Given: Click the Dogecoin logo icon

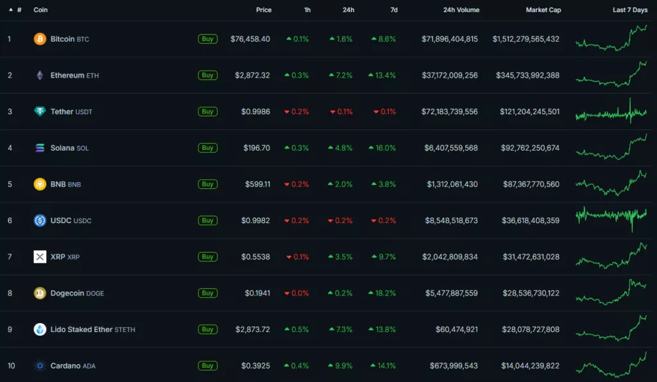Looking at the screenshot, I should (x=40, y=293).
